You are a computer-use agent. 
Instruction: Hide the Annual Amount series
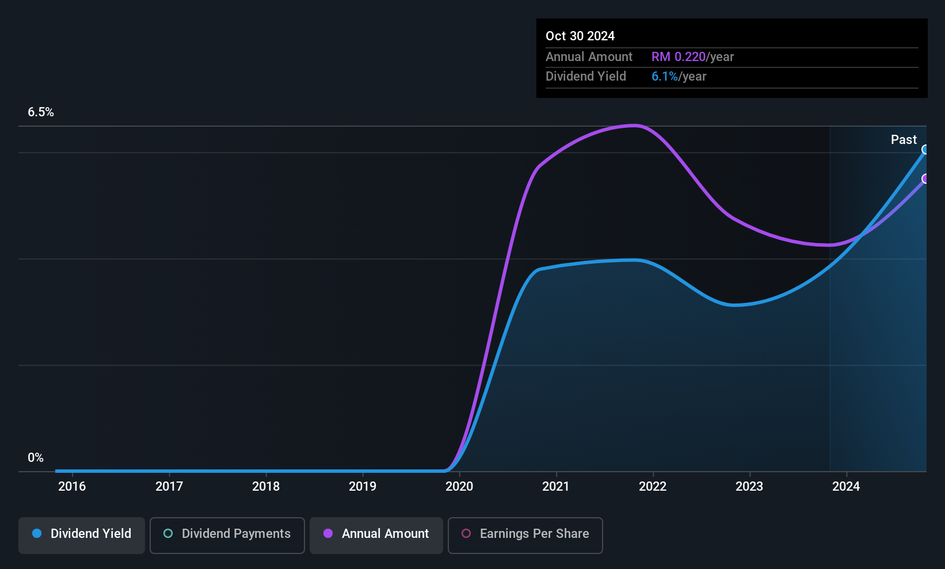(376, 534)
